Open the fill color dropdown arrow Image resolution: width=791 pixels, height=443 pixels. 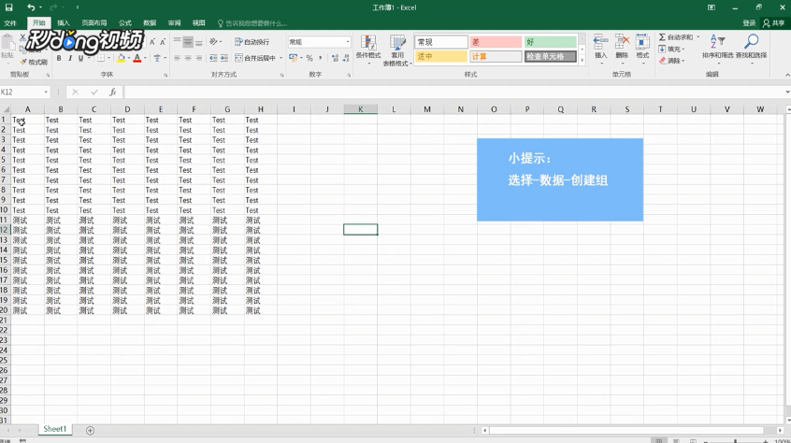point(129,59)
